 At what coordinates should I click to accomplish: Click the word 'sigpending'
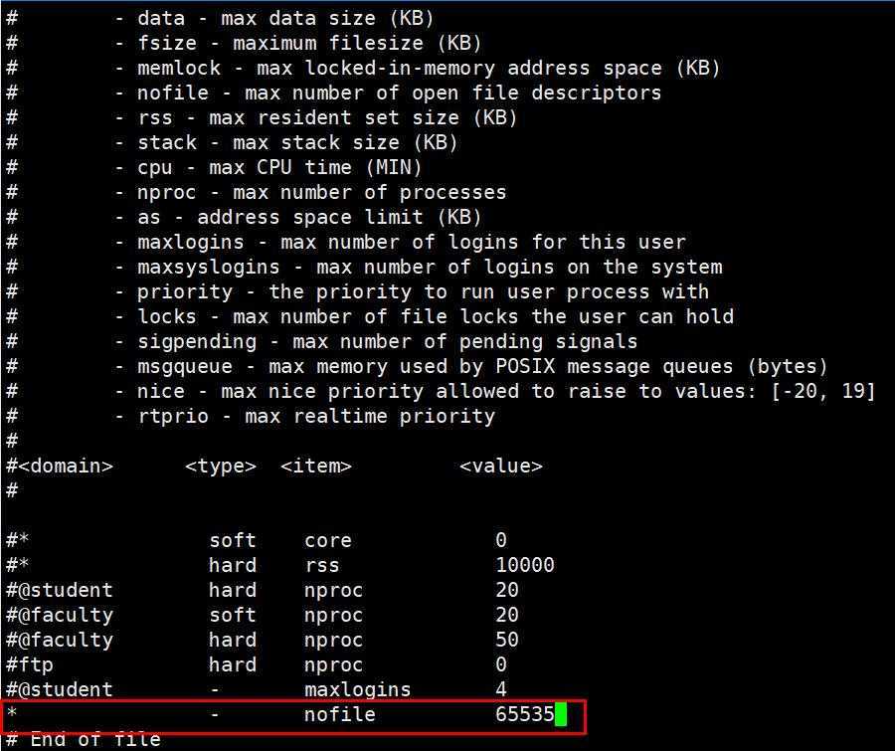(196, 342)
